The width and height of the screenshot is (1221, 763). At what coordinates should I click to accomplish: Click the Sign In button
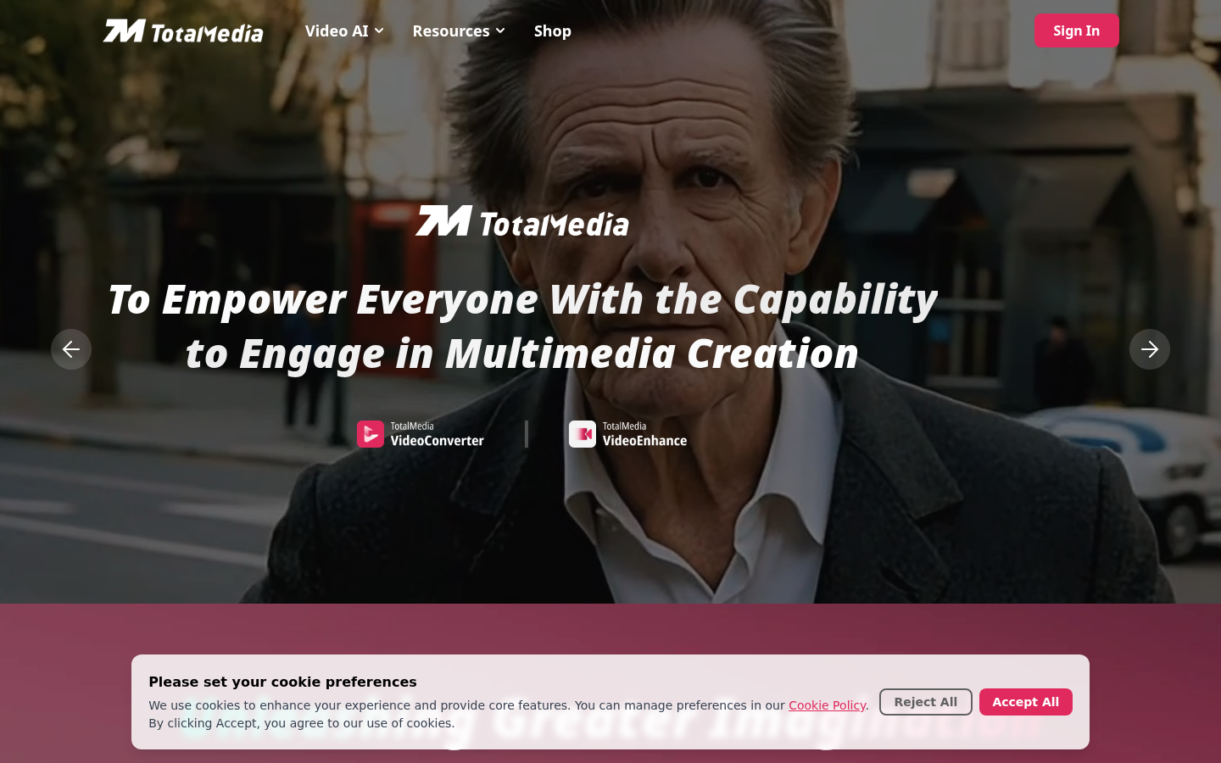tap(1076, 31)
